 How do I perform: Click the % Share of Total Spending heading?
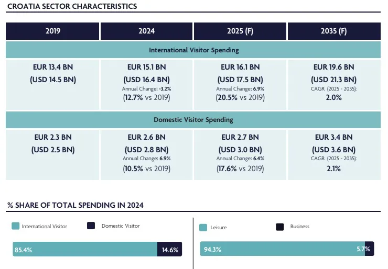click(x=76, y=205)
